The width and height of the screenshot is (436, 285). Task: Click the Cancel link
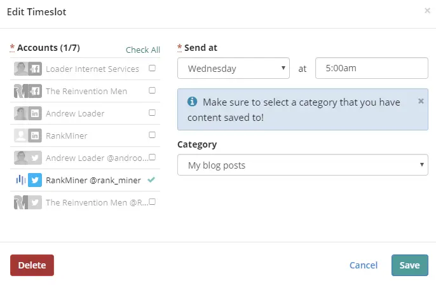(364, 265)
